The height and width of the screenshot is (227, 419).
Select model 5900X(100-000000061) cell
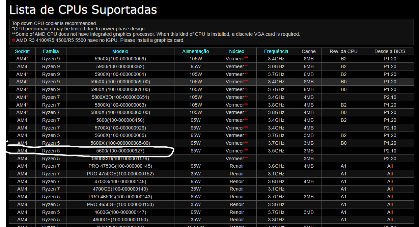tap(120, 74)
